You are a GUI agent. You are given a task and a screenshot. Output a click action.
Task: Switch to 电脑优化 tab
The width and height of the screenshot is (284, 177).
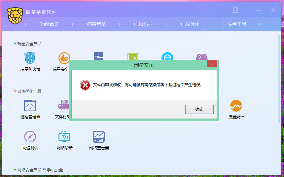point(190,24)
